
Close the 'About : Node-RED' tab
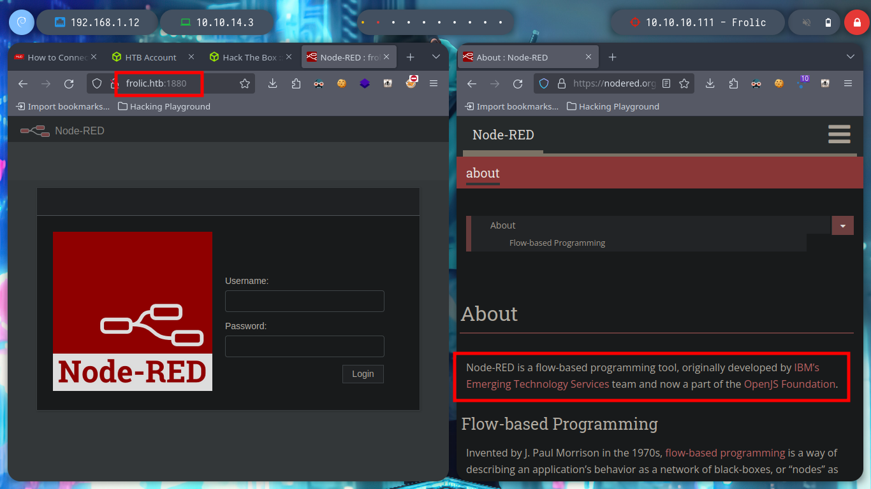click(x=590, y=57)
